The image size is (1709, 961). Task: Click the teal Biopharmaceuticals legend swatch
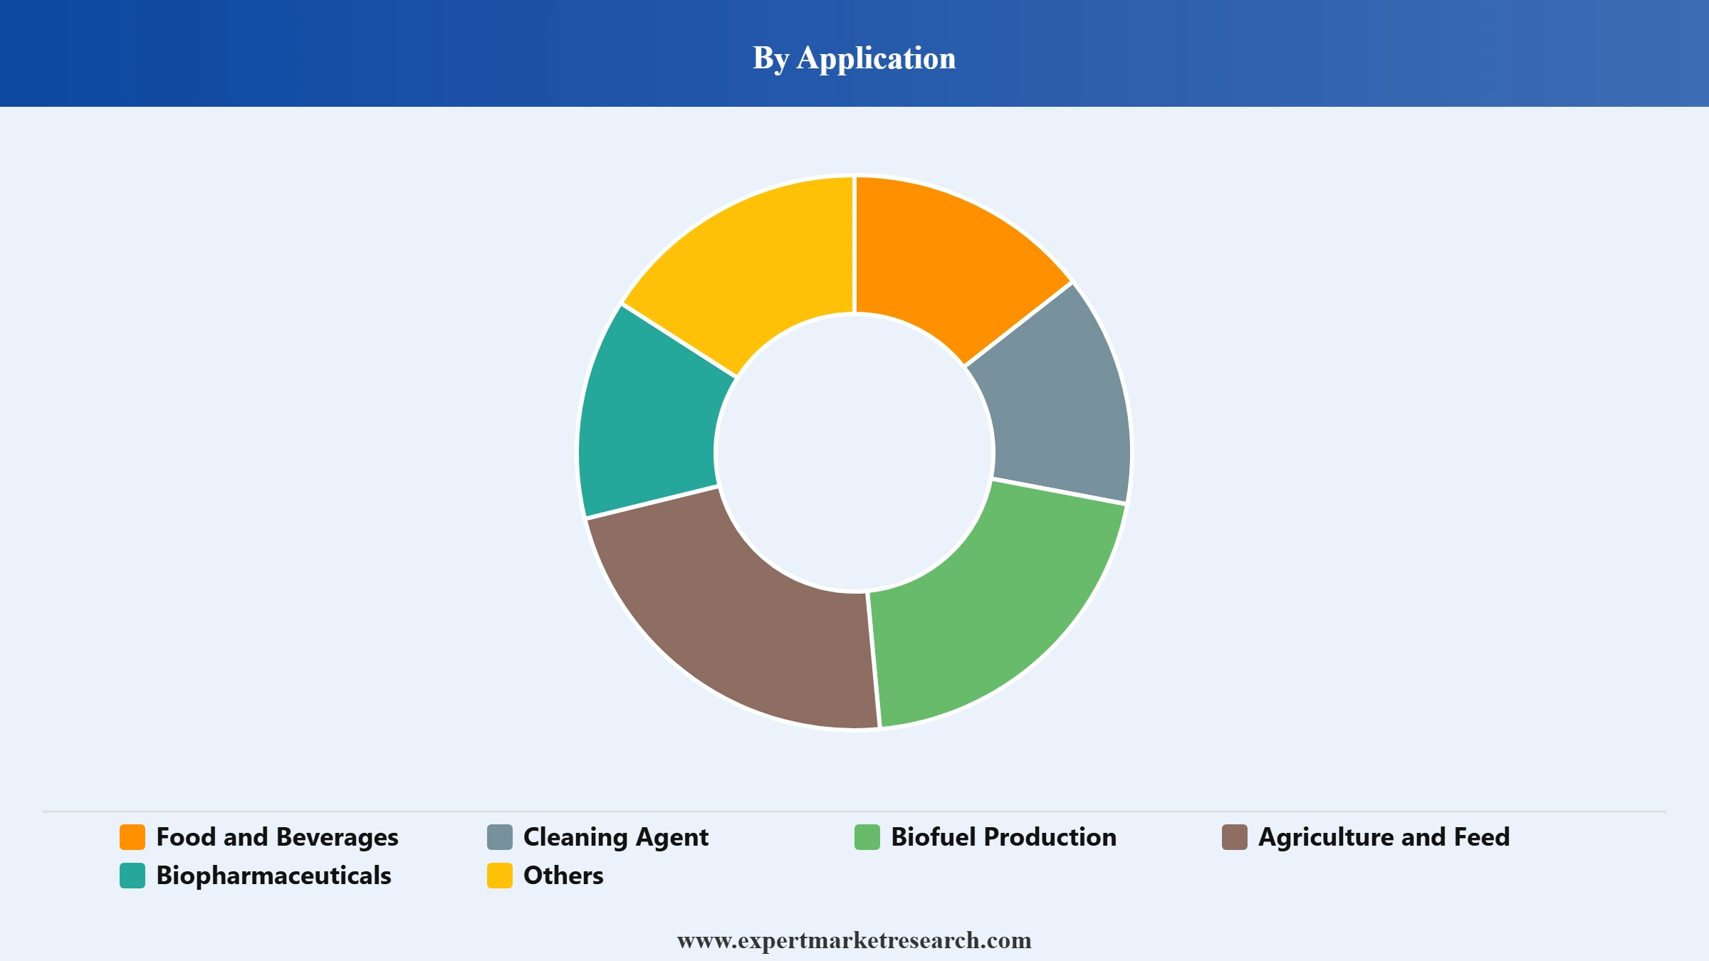132,876
